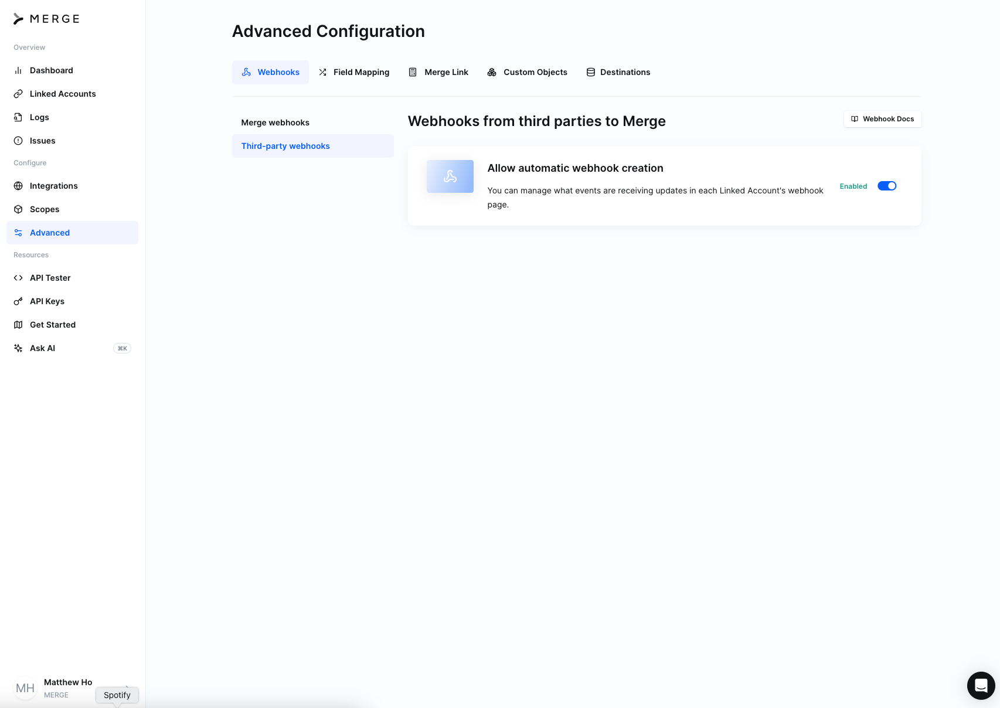1000x708 pixels.
Task: Click the Spotify tooltip label
Action: (117, 695)
